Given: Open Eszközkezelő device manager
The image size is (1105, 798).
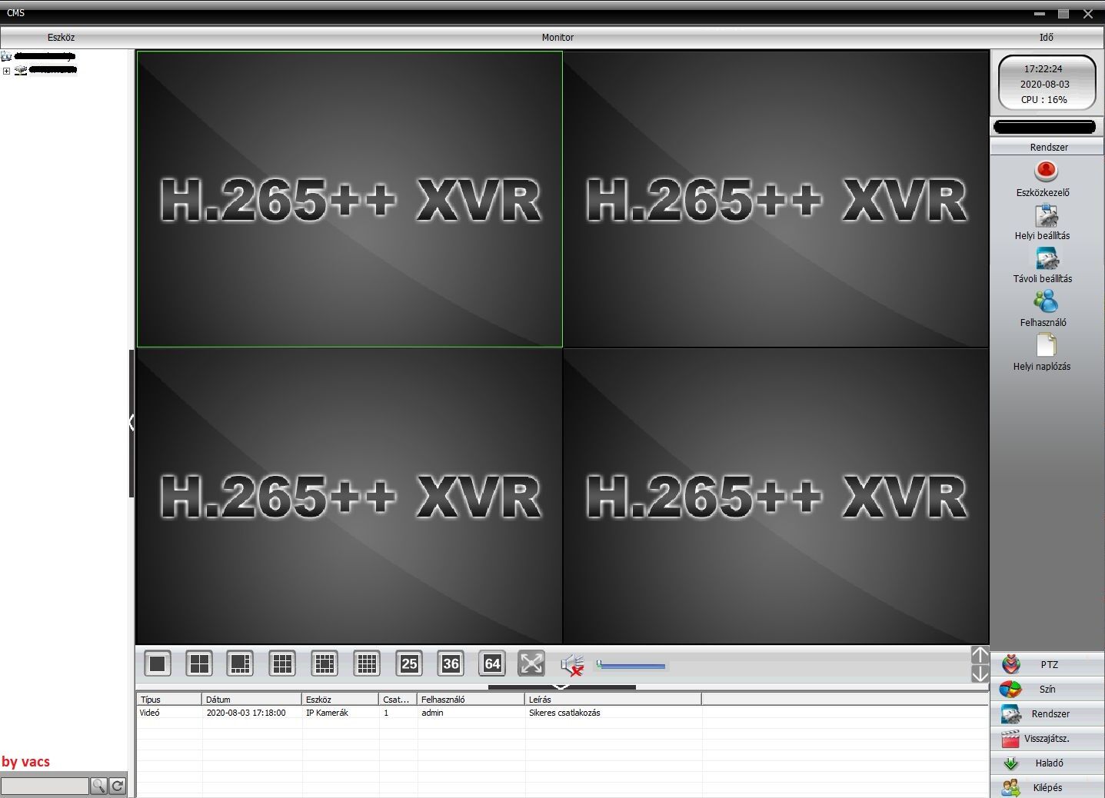Looking at the screenshot, I should [1043, 179].
